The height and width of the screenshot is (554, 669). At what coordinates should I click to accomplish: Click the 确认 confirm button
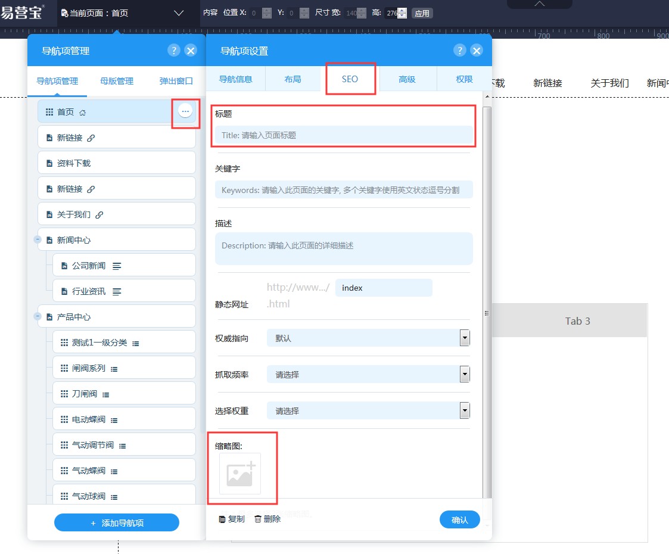(x=459, y=519)
